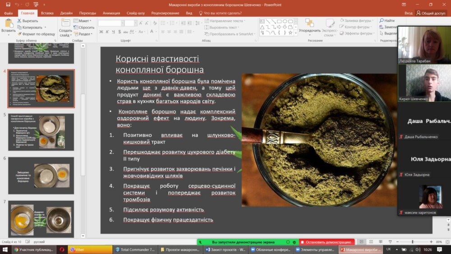Open Section (Раздел) dropdown
Image resolution: width=451 pixels, height=254 pixels.
pos(83,34)
